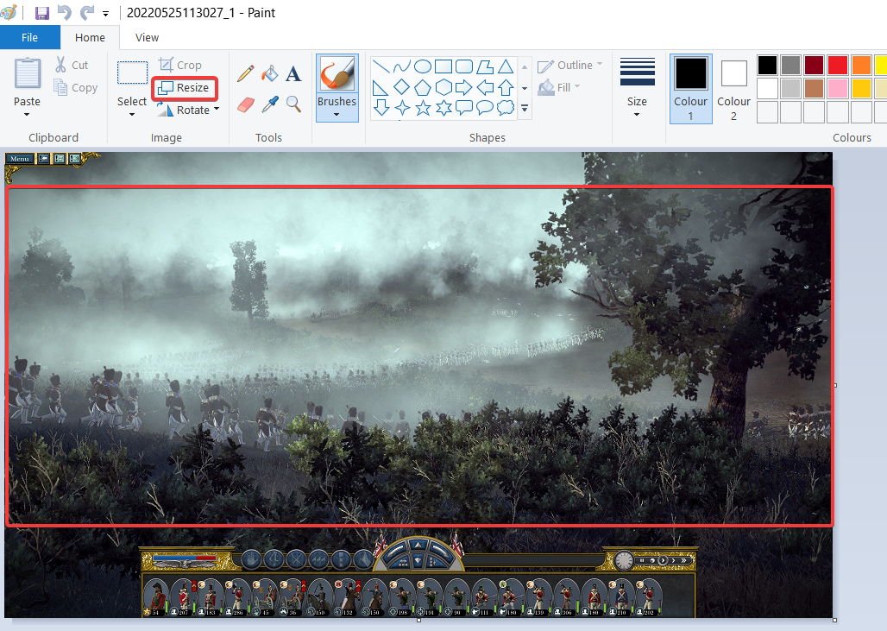Pick the brown palette swatch
The width and height of the screenshot is (887, 631).
pos(814,88)
